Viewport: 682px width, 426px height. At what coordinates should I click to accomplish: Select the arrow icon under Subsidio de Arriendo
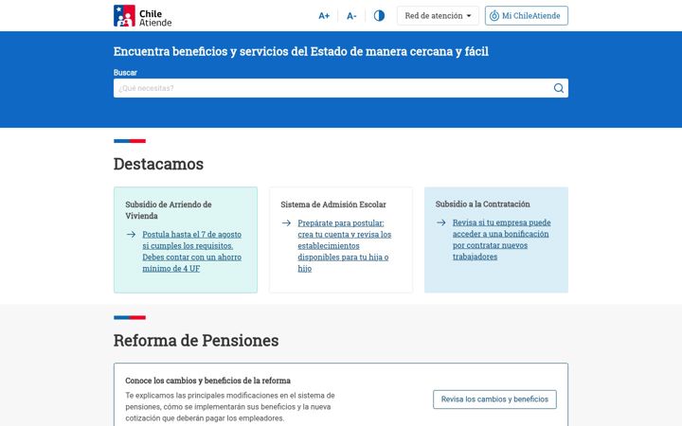[x=131, y=235]
